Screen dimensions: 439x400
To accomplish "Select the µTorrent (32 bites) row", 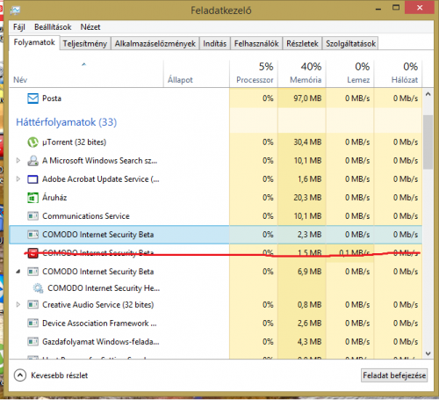I will [216, 142].
